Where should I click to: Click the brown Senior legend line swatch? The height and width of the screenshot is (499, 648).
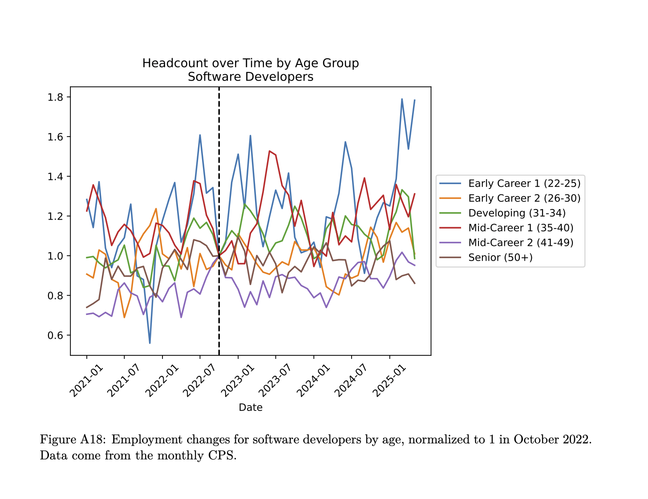click(450, 258)
